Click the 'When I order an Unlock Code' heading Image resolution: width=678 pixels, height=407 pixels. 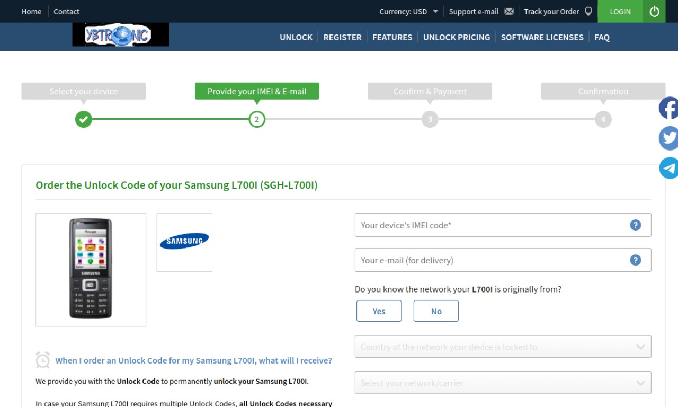pyautogui.click(x=193, y=360)
